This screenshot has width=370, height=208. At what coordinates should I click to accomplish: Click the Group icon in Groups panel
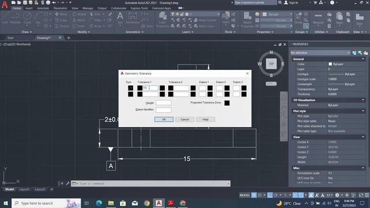[x=298, y=18]
